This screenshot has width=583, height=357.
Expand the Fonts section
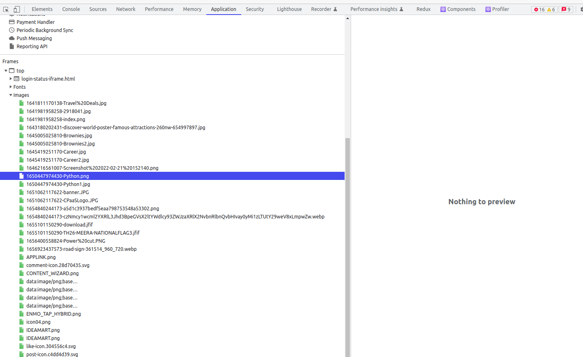(11, 87)
